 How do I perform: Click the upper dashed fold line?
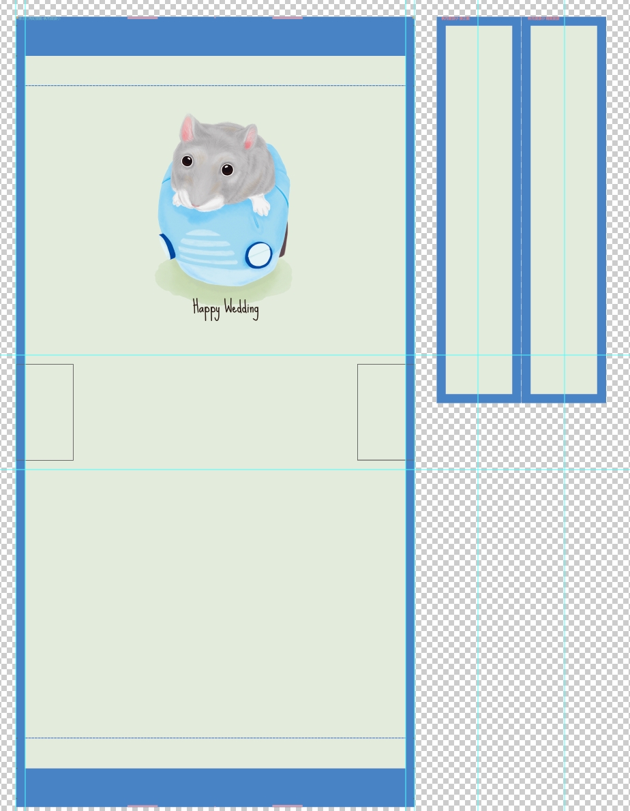pos(215,86)
